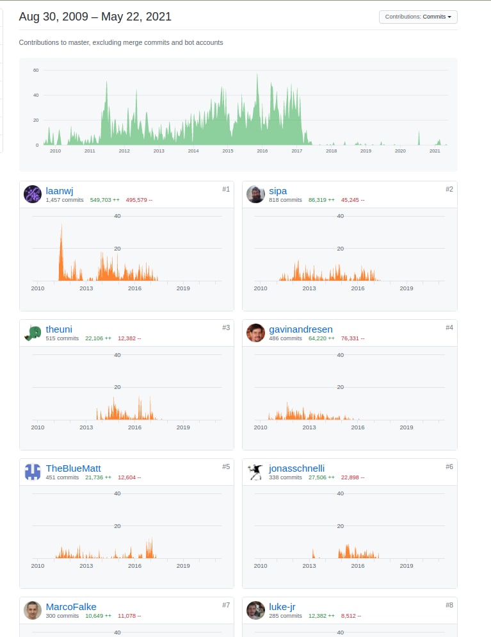Screen dimensions: 491x637
Task: Click the #4 rank label on gavinandresen's card
Action: (449, 327)
